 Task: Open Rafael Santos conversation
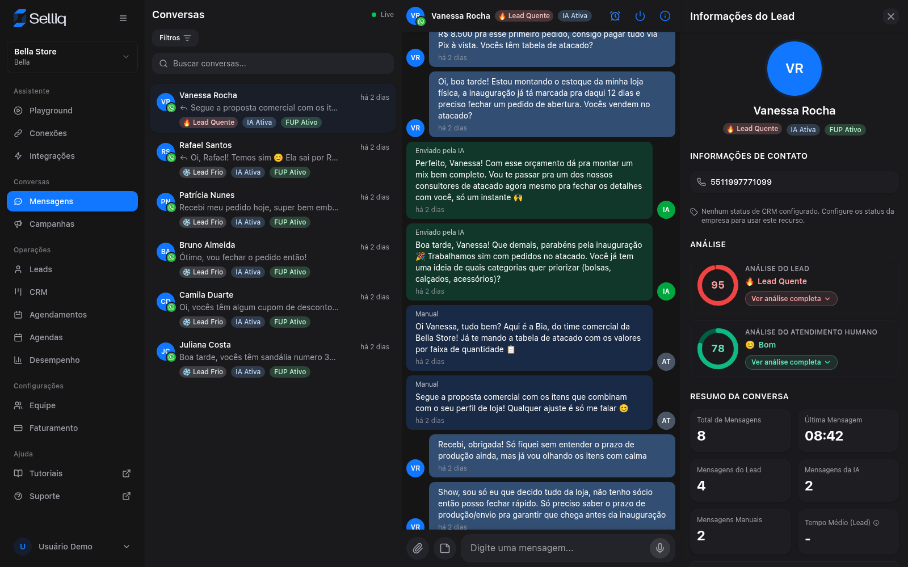pos(273,159)
